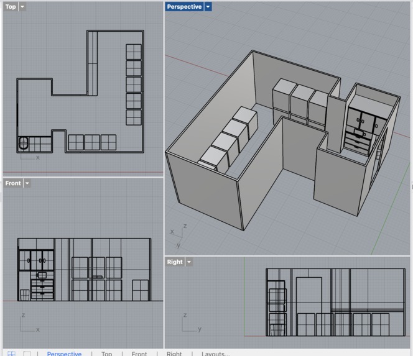Open the Perspective viewport dropdown arrow
The width and height of the screenshot is (413, 356).
[x=208, y=7]
